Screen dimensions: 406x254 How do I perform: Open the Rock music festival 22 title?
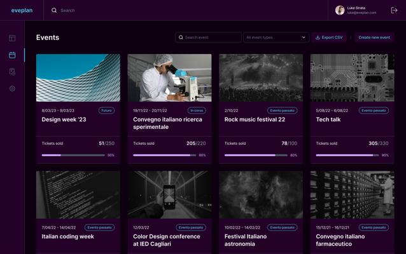pyautogui.click(x=255, y=119)
